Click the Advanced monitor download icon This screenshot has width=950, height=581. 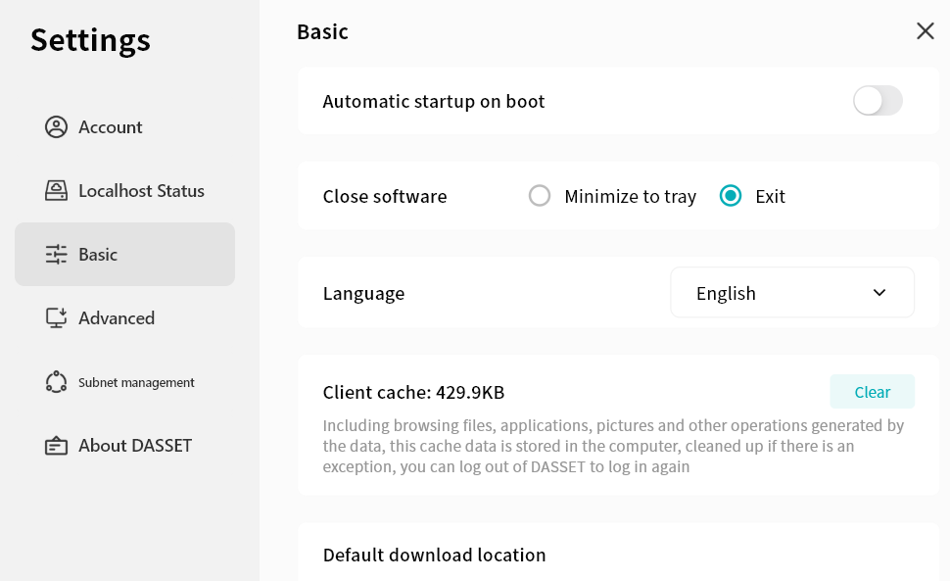(56, 318)
